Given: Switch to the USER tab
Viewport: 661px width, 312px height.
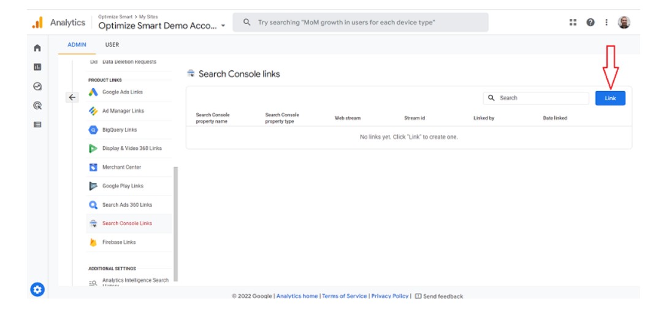Looking at the screenshot, I should pyautogui.click(x=112, y=45).
